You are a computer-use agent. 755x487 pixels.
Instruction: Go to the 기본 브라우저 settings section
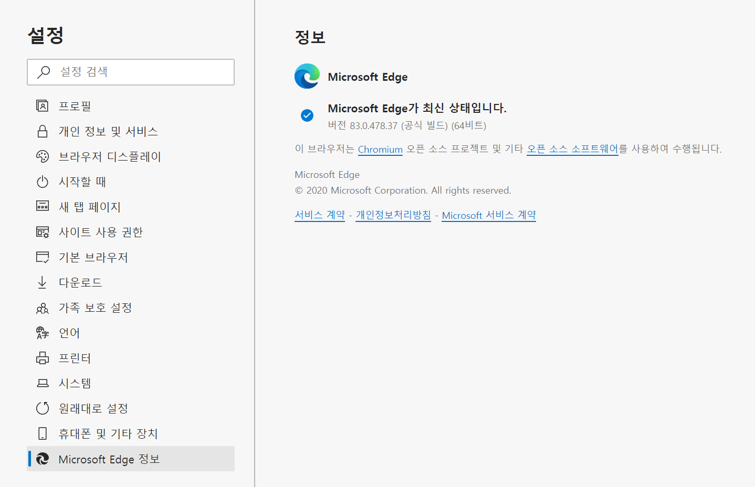click(93, 257)
